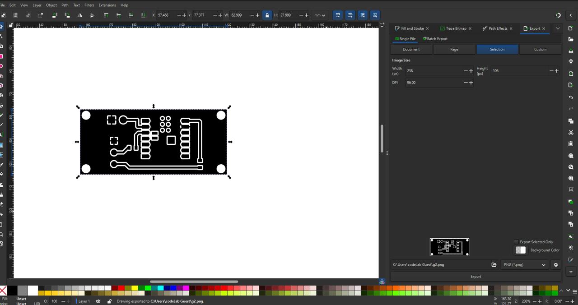Click the Print document icon

pos(571,61)
